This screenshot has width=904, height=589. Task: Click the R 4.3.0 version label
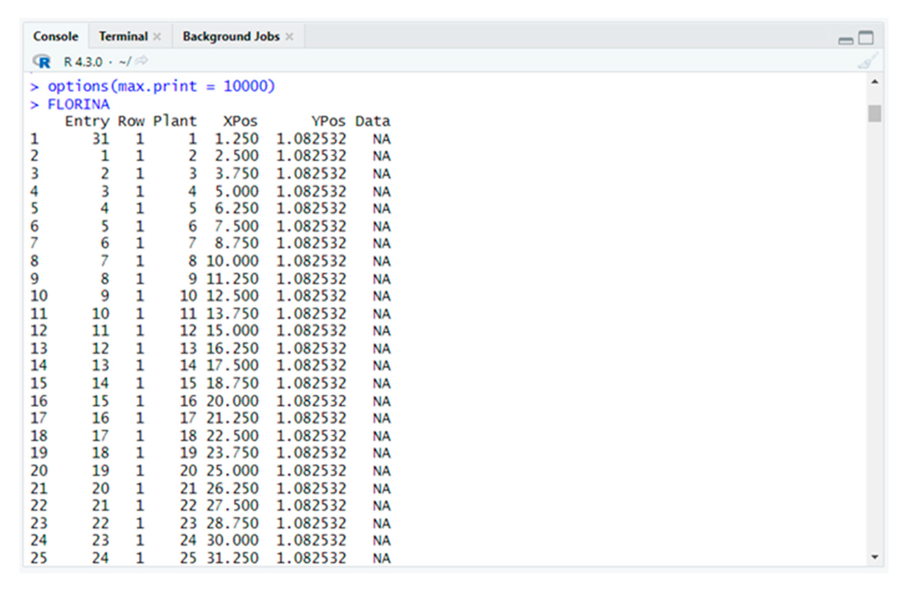pyautogui.click(x=83, y=62)
